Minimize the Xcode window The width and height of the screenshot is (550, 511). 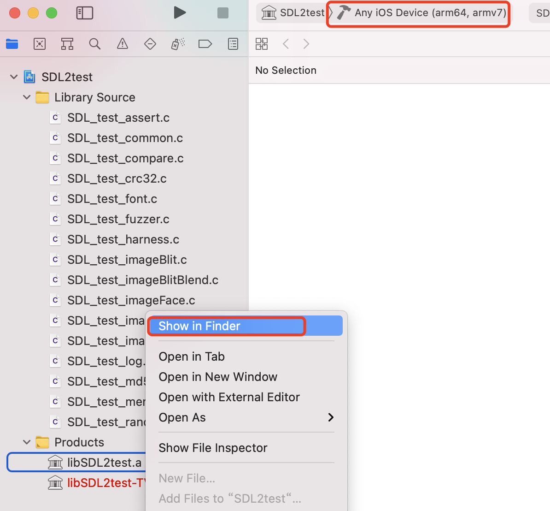click(x=33, y=13)
